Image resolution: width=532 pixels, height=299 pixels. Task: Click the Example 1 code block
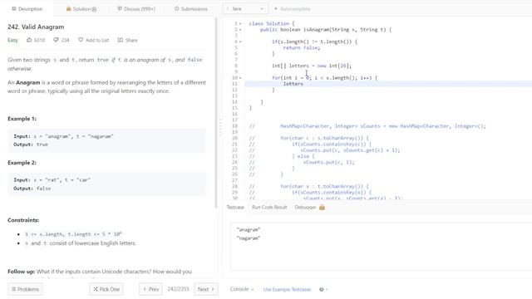point(107,140)
